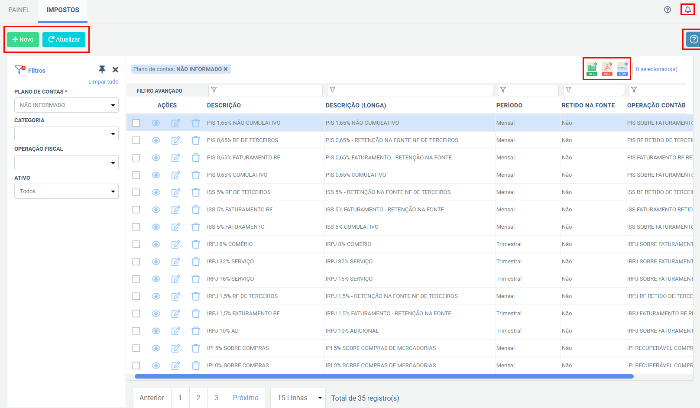Edit PIS 0,65% RF DE TERCEIROS row

175,140
